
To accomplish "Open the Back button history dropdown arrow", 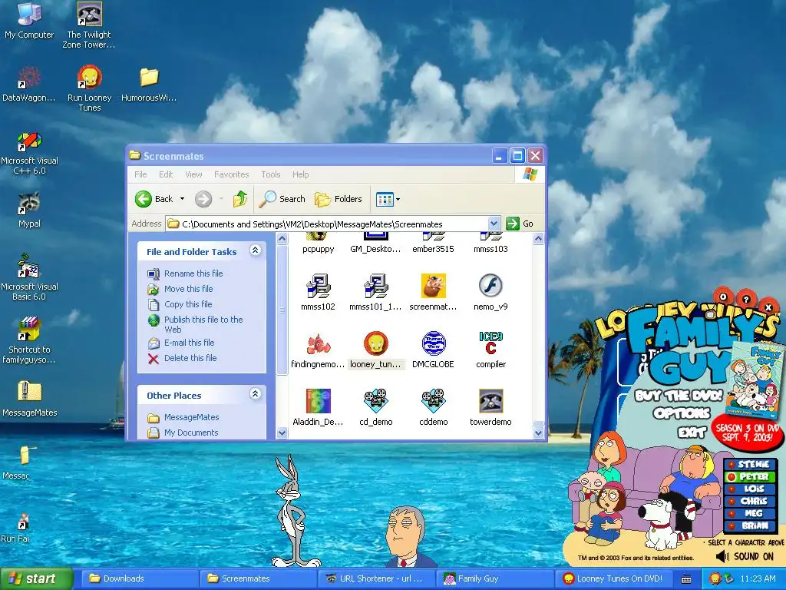I will (183, 199).
